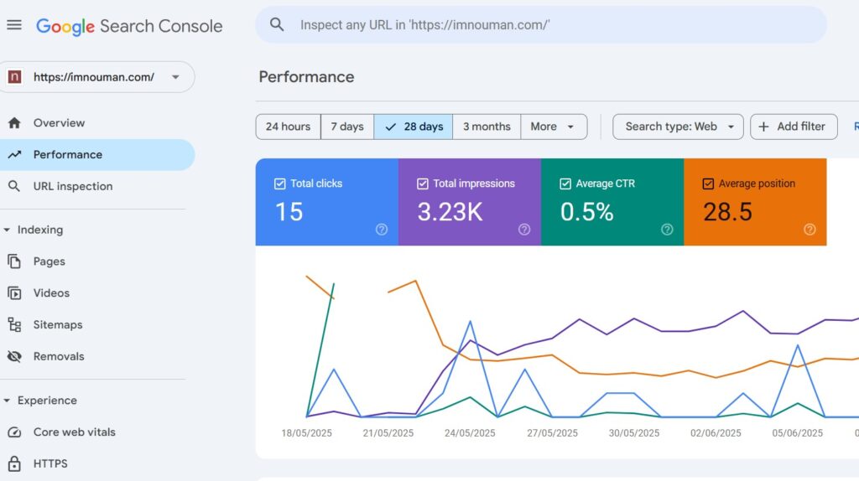The width and height of the screenshot is (859, 481).
Task: Click the Performance trend icon
Action: pos(14,154)
